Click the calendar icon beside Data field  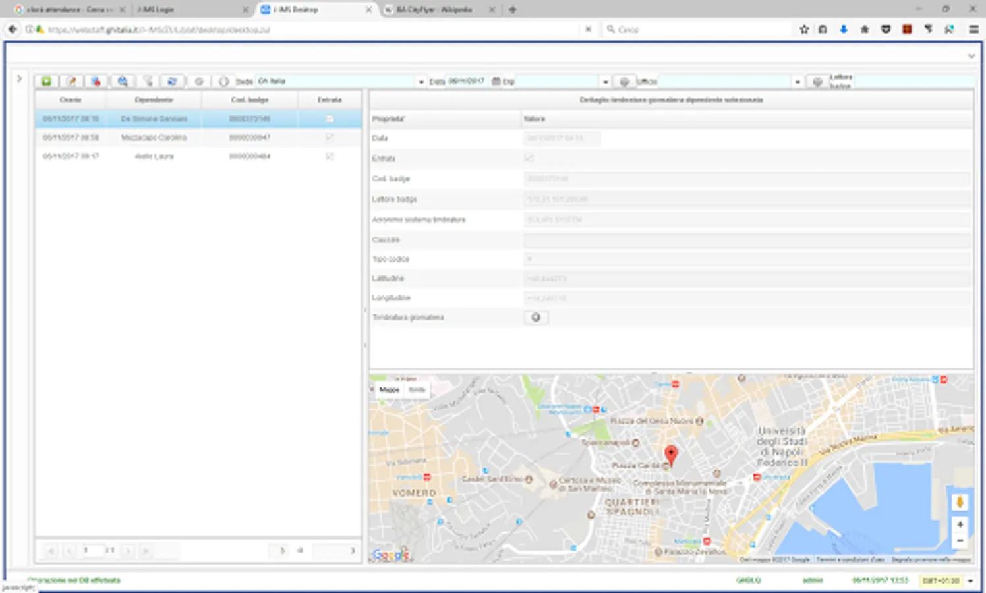pos(496,81)
